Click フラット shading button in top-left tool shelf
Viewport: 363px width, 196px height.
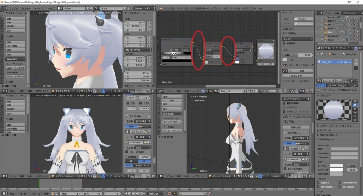point(20,68)
